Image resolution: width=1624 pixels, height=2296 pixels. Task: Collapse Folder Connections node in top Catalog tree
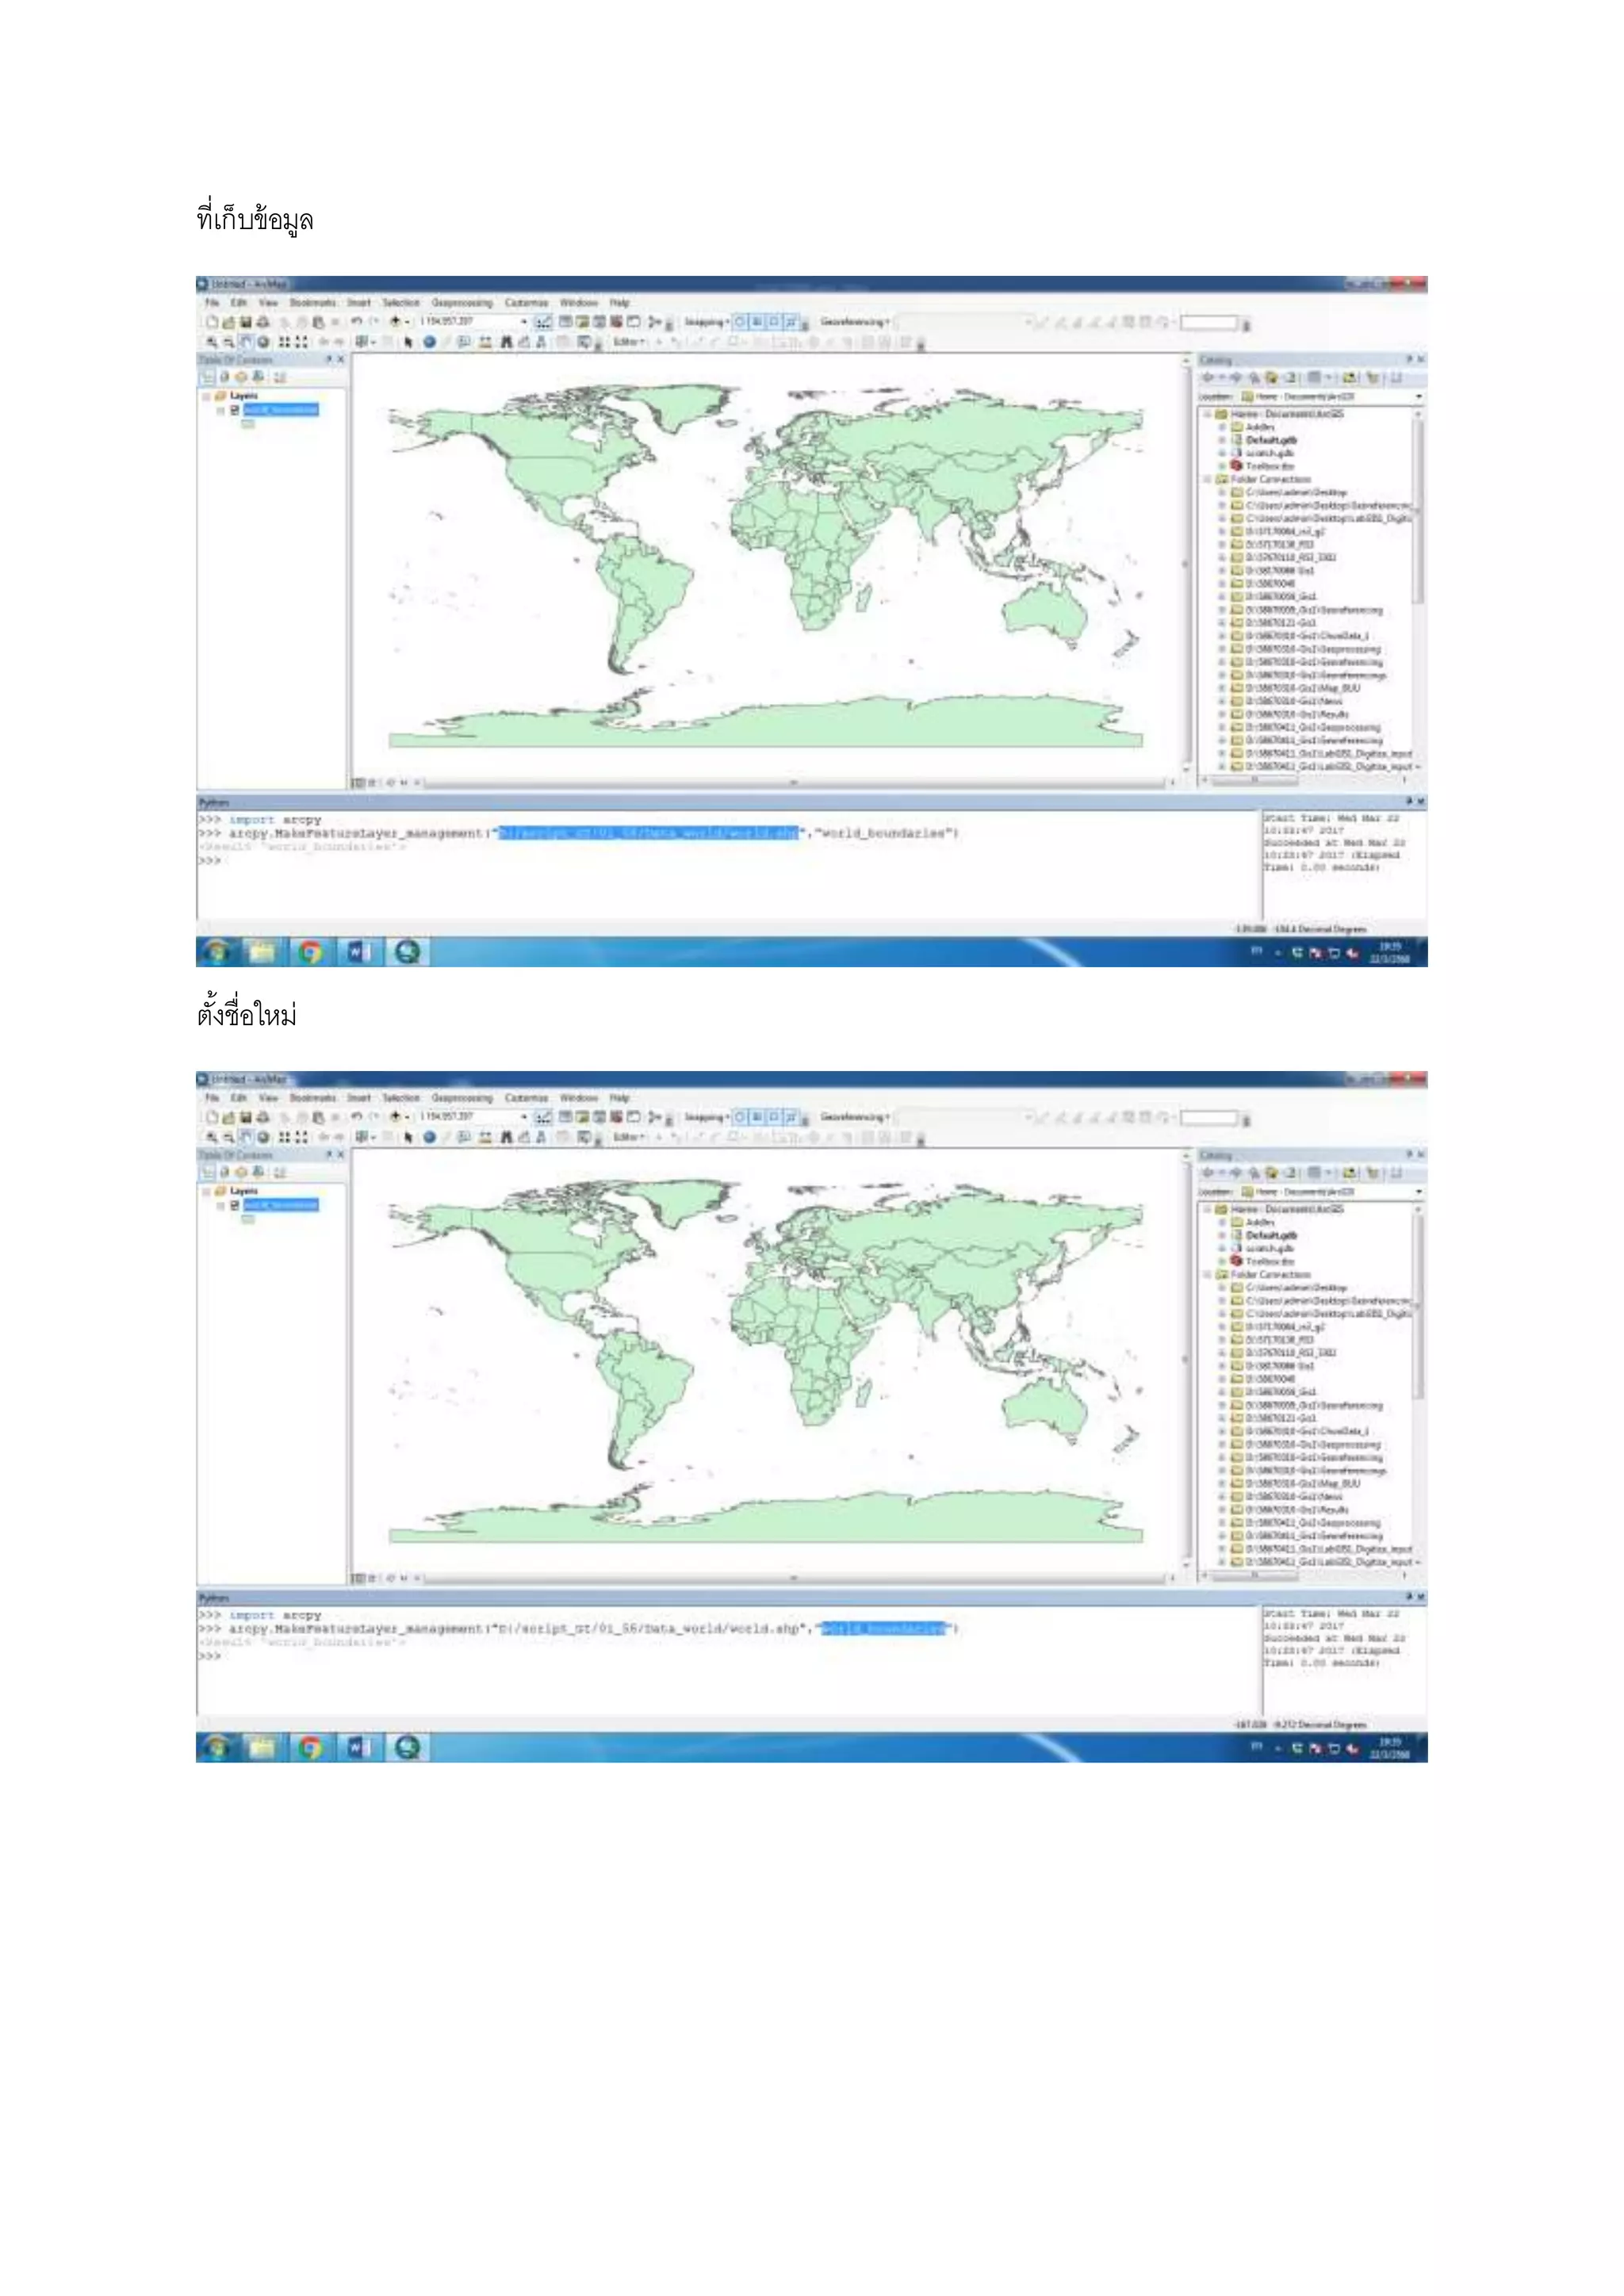coord(1207,479)
